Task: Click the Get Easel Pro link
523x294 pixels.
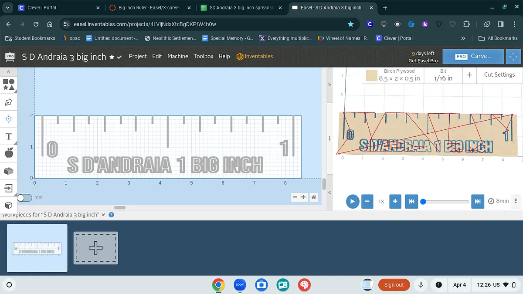Action: pyautogui.click(x=423, y=61)
